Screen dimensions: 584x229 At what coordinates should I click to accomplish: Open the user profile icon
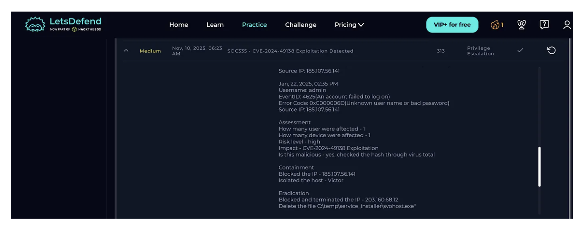(x=567, y=25)
